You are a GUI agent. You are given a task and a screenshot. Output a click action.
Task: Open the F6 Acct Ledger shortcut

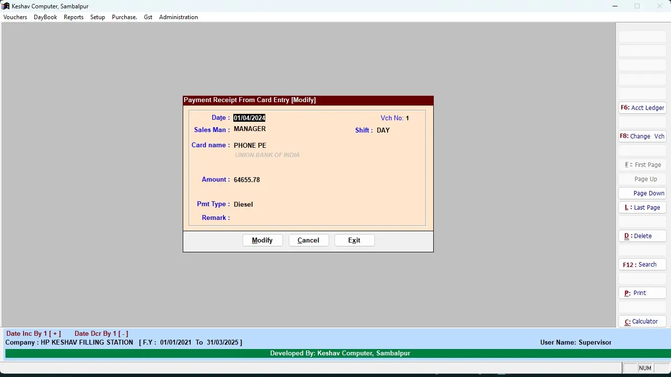[x=643, y=108]
